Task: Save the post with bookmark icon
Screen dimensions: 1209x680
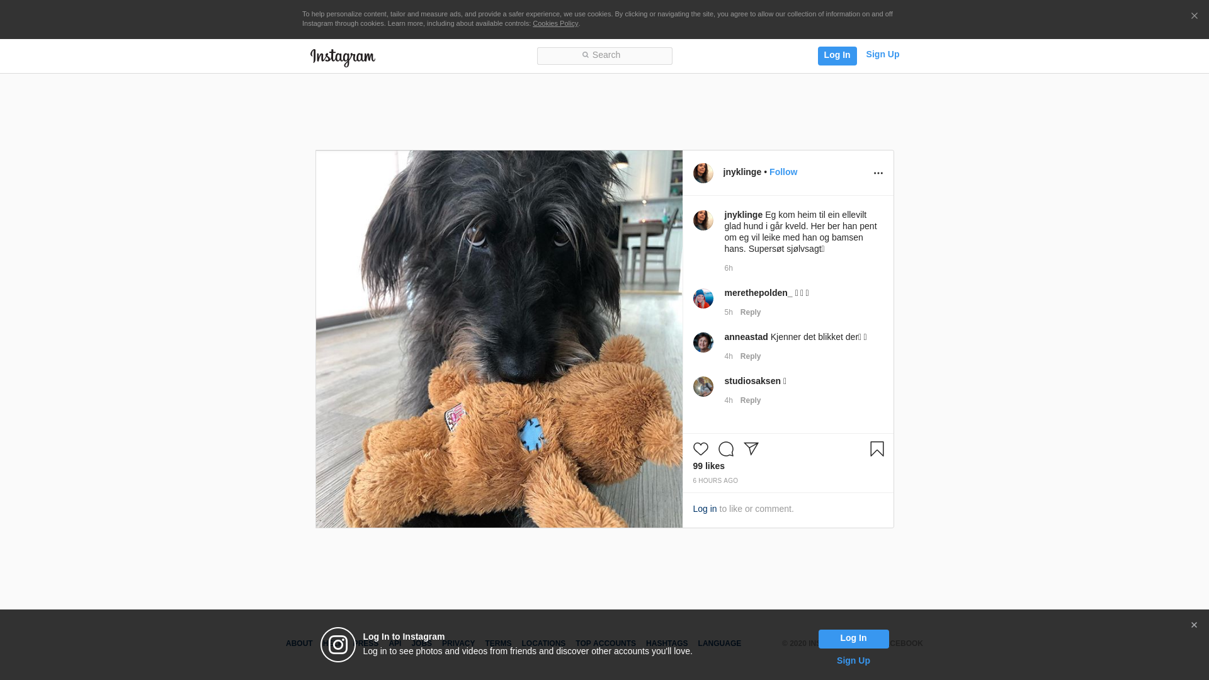Action: pyautogui.click(x=877, y=449)
